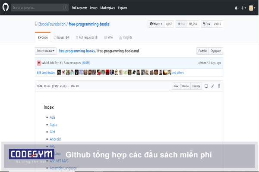259x172 pixels.
Task: Open APL index link
Action: pos(52,146)
